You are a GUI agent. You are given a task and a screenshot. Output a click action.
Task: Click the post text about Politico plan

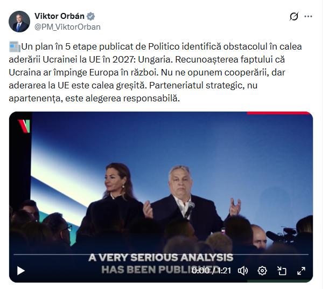pyautogui.click(x=155, y=72)
